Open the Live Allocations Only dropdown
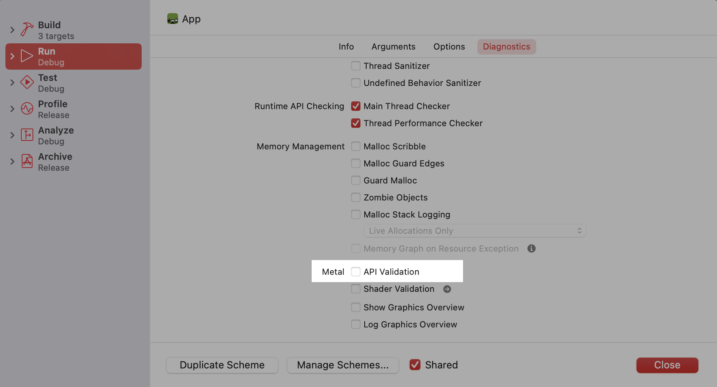This screenshot has height=387, width=717. tap(475, 231)
